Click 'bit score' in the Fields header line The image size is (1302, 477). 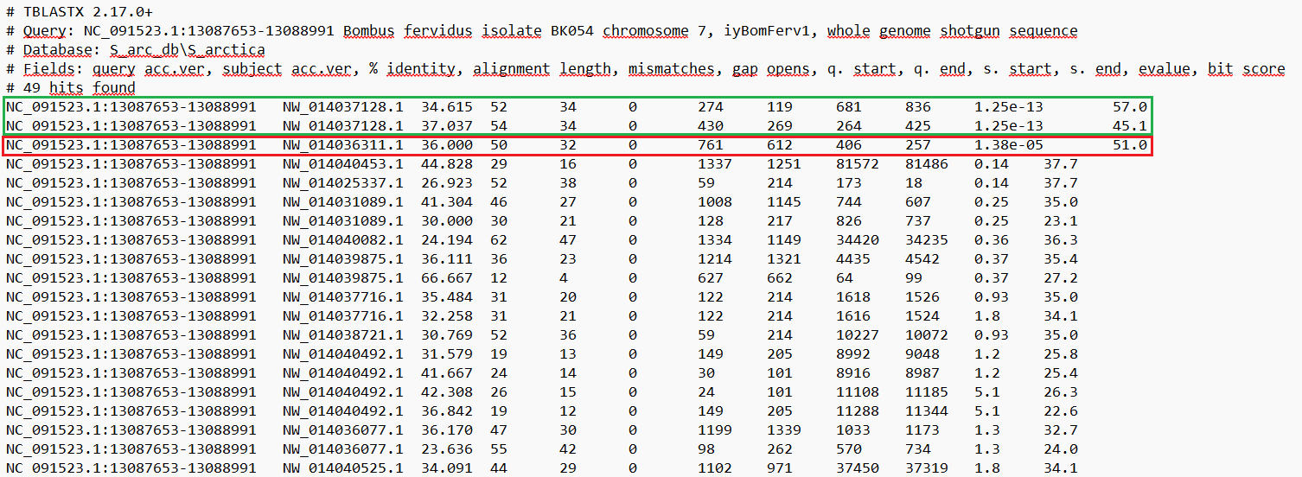pyautogui.click(x=1246, y=68)
